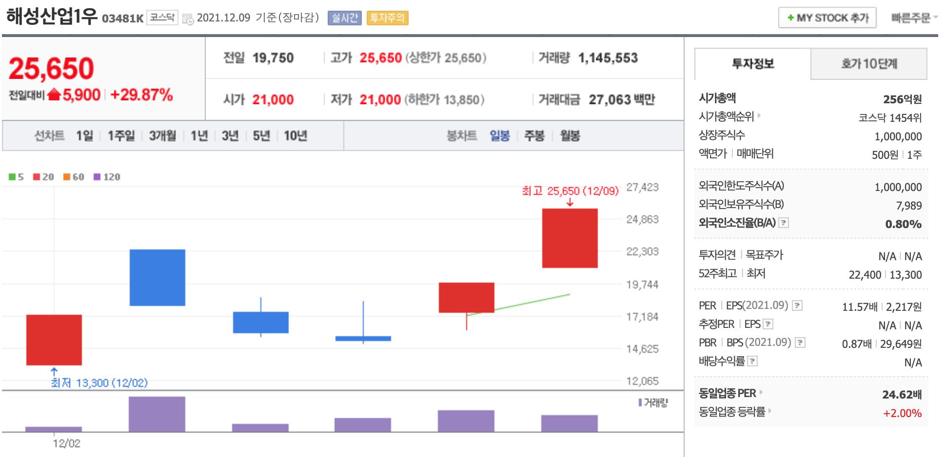945x457 pixels.
Task: Switch to the 호가10단계 tab
Action: tap(869, 64)
